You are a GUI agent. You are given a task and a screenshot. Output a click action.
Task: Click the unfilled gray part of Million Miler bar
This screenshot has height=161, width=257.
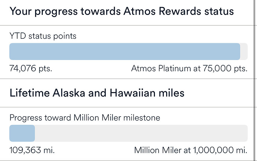[x=141, y=133]
